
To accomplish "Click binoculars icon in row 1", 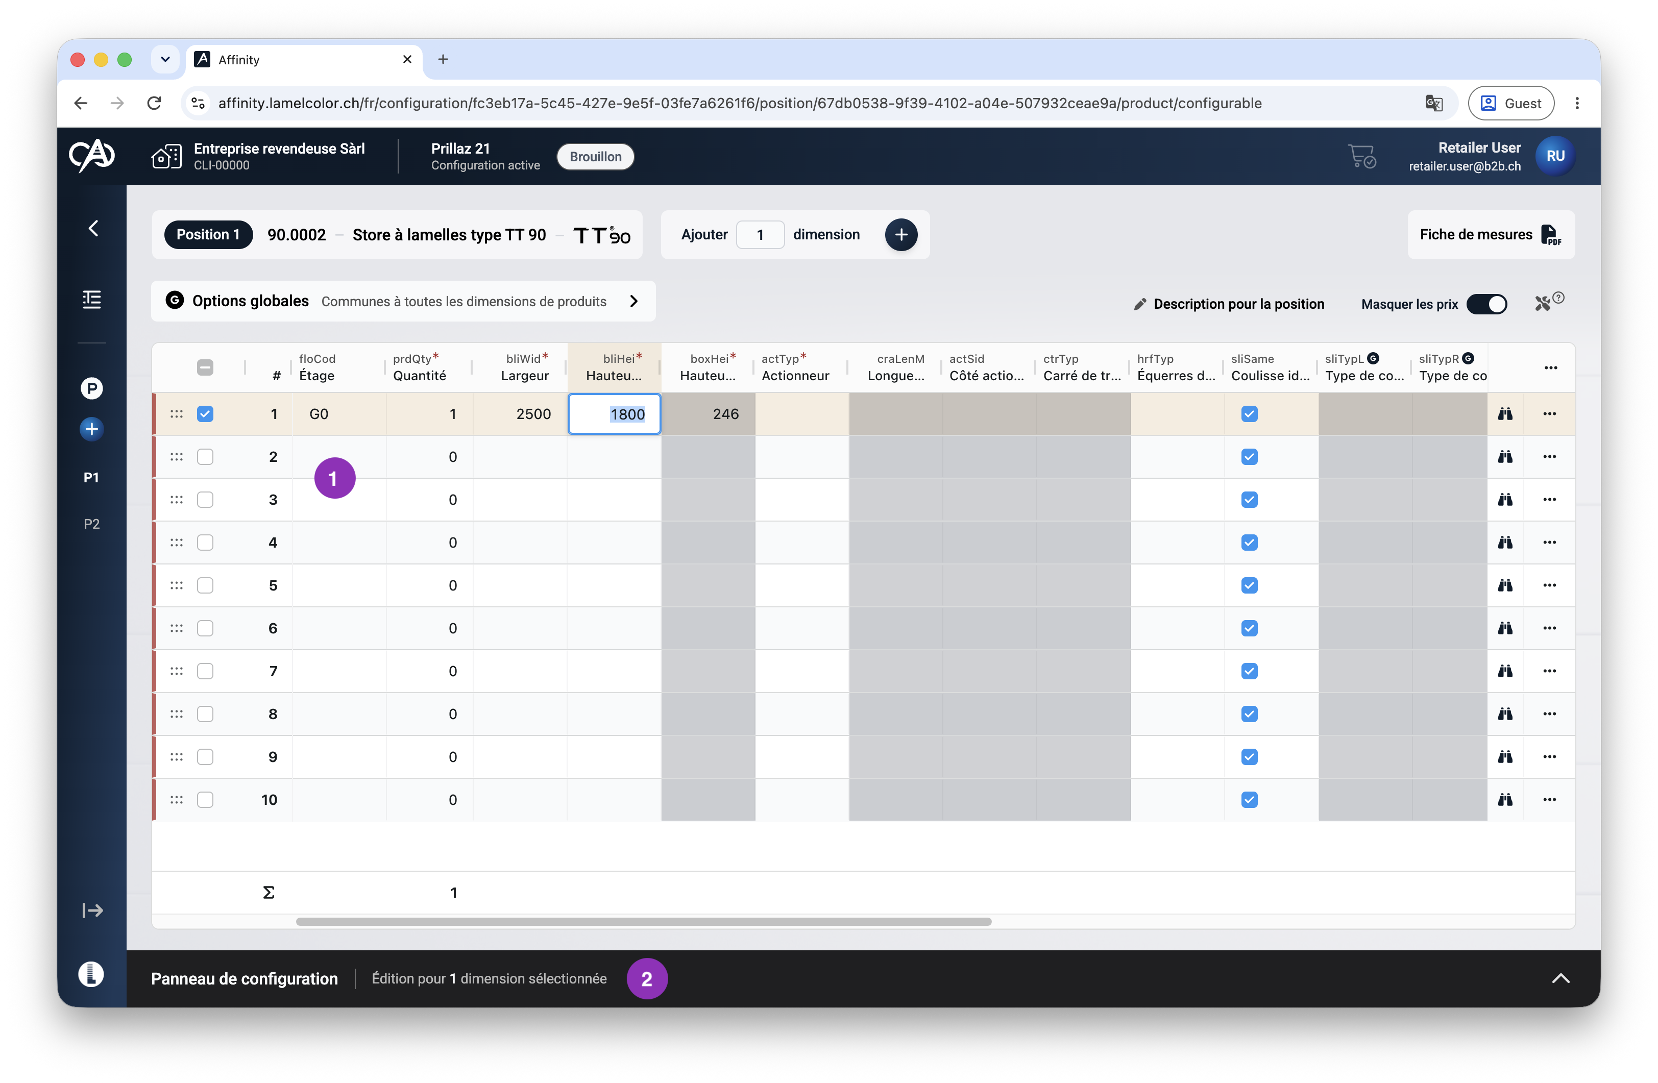I will [1505, 414].
